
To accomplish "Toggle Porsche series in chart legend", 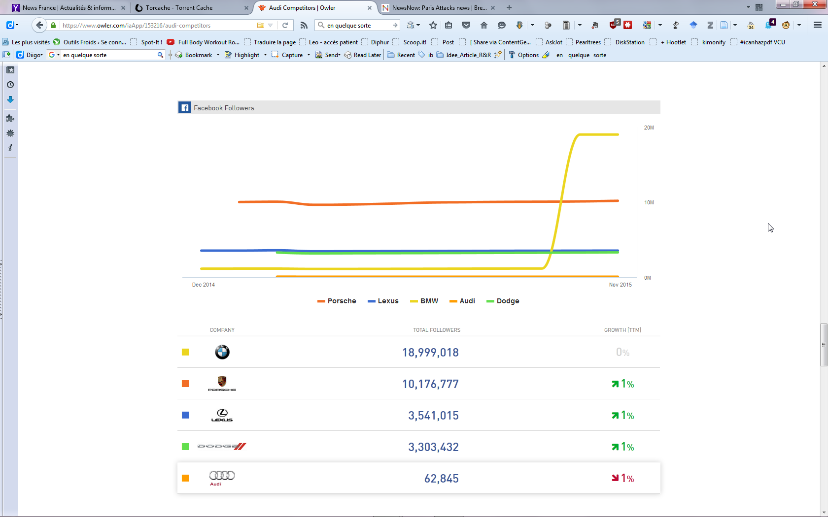I will tap(337, 301).
